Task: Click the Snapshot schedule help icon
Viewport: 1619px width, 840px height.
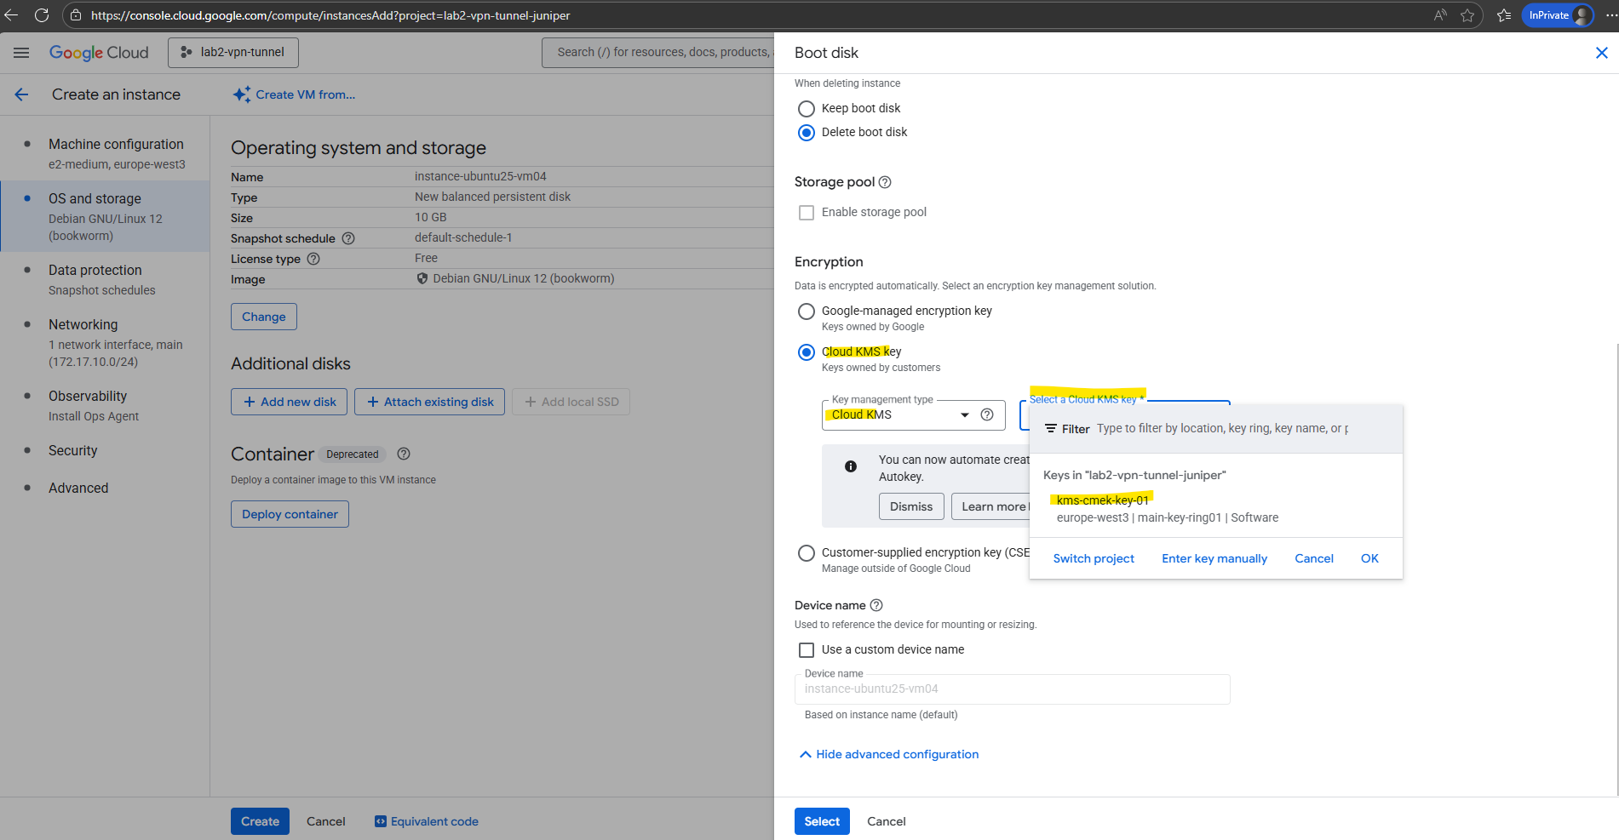Action: click(348, 238)
